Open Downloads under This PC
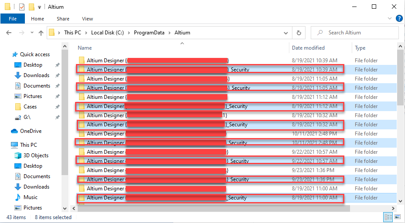The width and height of the screenshot is (405, 223). (x=36, y=187)
